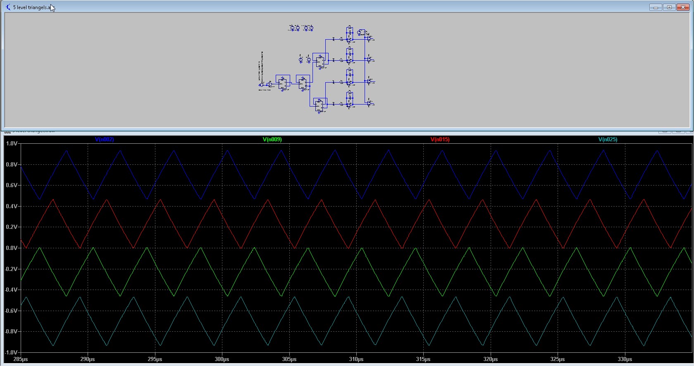Screen dimensions: 694x366
Task: Click the V(n025) cyan trace label
Action: pos(608,140)
